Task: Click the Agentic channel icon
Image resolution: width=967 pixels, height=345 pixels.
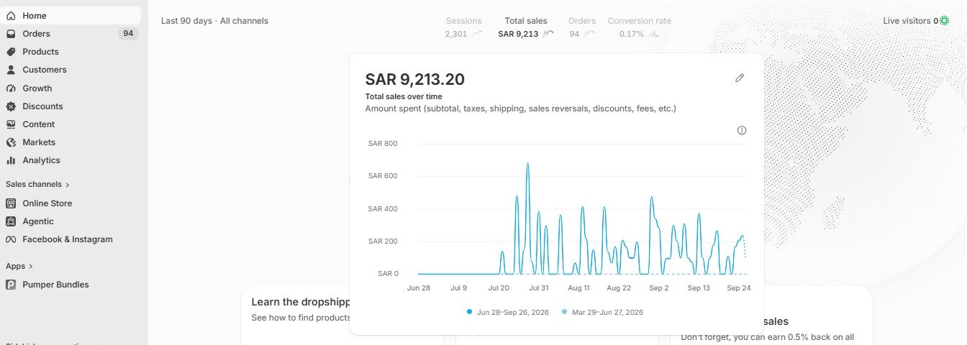Action: click(x=11, y=221)
